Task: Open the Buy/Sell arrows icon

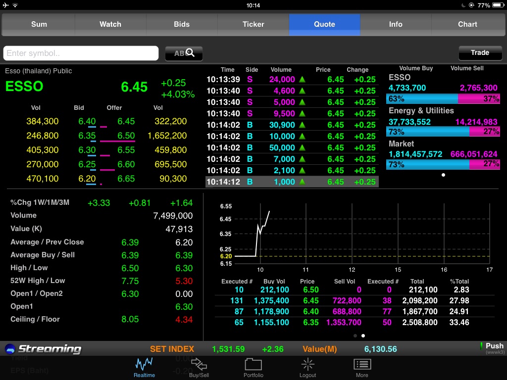Action: click(x=199, y=365)
